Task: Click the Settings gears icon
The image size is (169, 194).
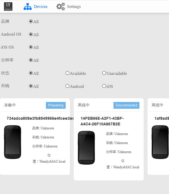Action: (61, 6)
